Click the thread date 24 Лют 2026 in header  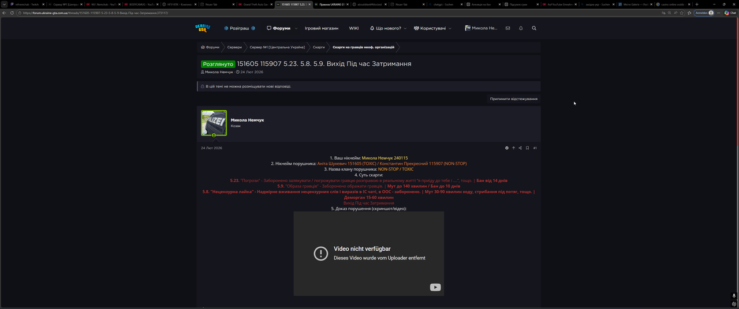pos(252,72)
